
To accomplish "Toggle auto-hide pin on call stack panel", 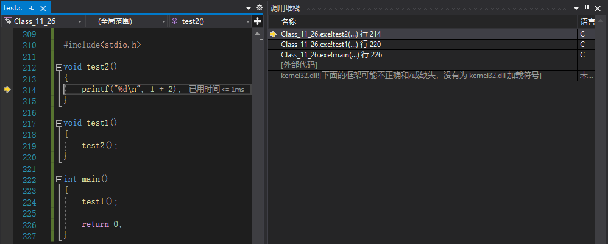I will [587, 8].
